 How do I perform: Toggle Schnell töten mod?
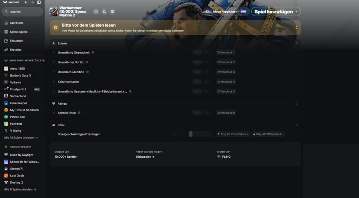202,113
